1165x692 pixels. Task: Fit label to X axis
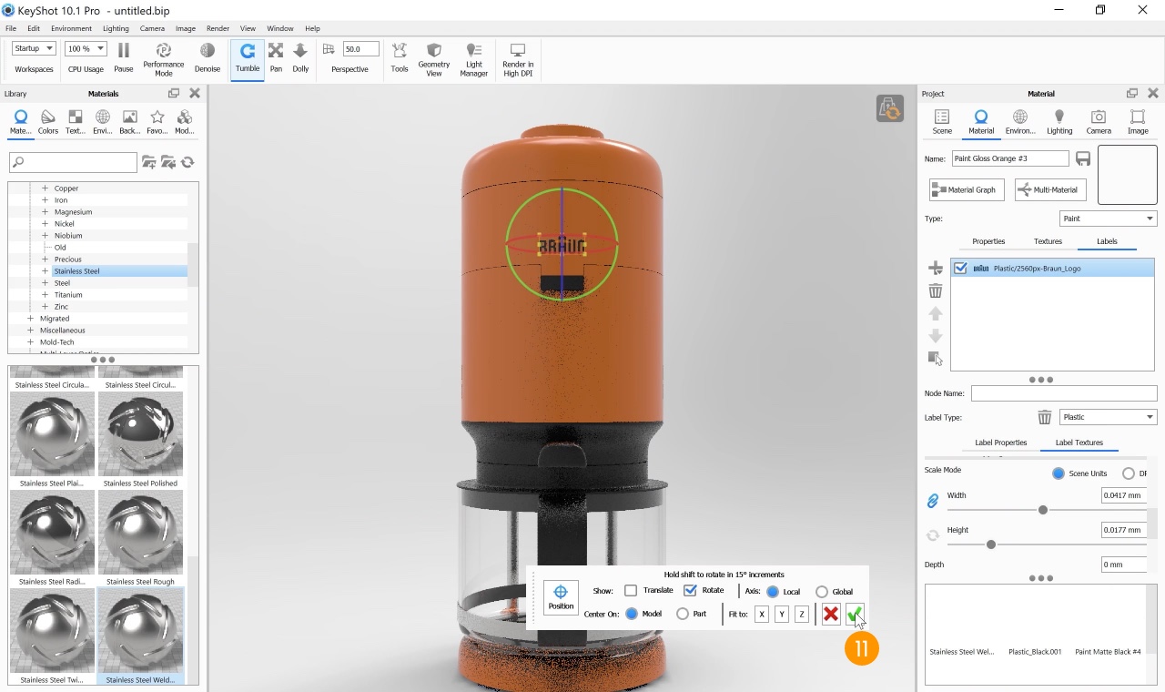pos(762,615)
